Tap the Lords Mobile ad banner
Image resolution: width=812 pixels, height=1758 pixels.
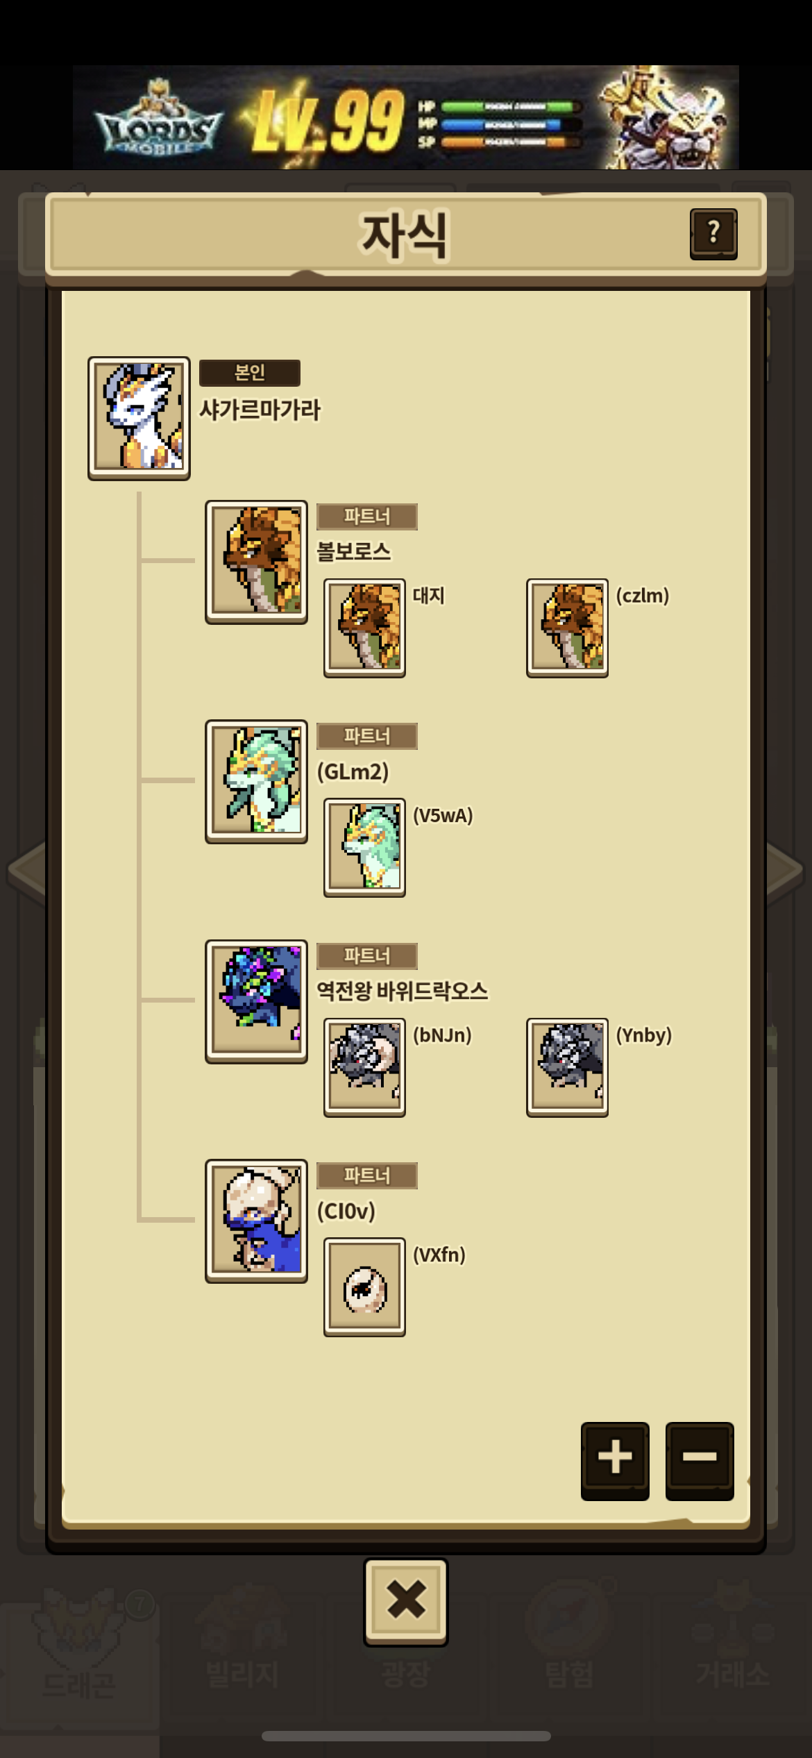tap(406, 117)
